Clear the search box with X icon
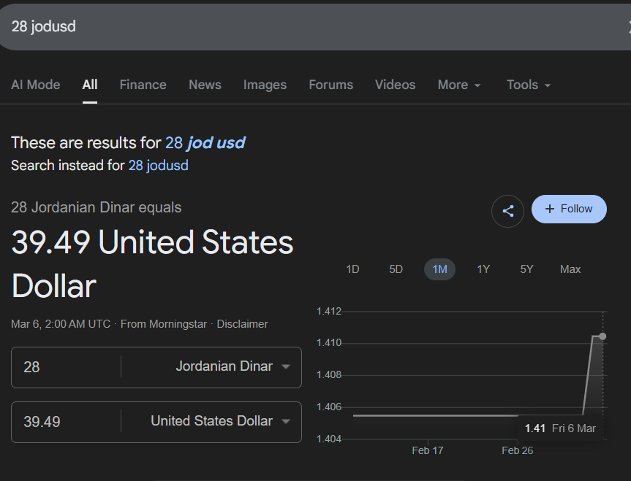 627,27
